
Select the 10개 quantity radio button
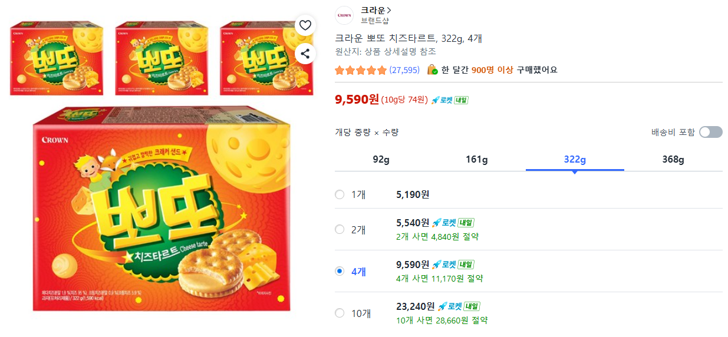(340, 313)
